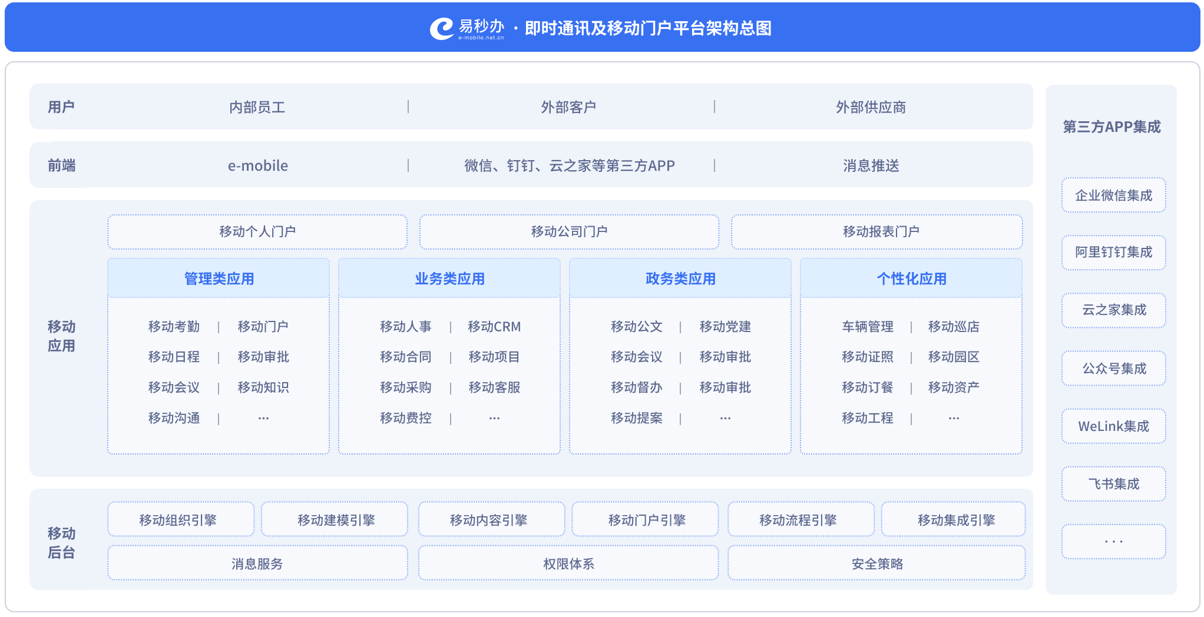Open 政务类应用 header

[x=680, y=278]
